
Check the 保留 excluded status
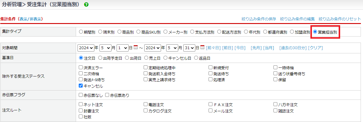tap(276, 79)
